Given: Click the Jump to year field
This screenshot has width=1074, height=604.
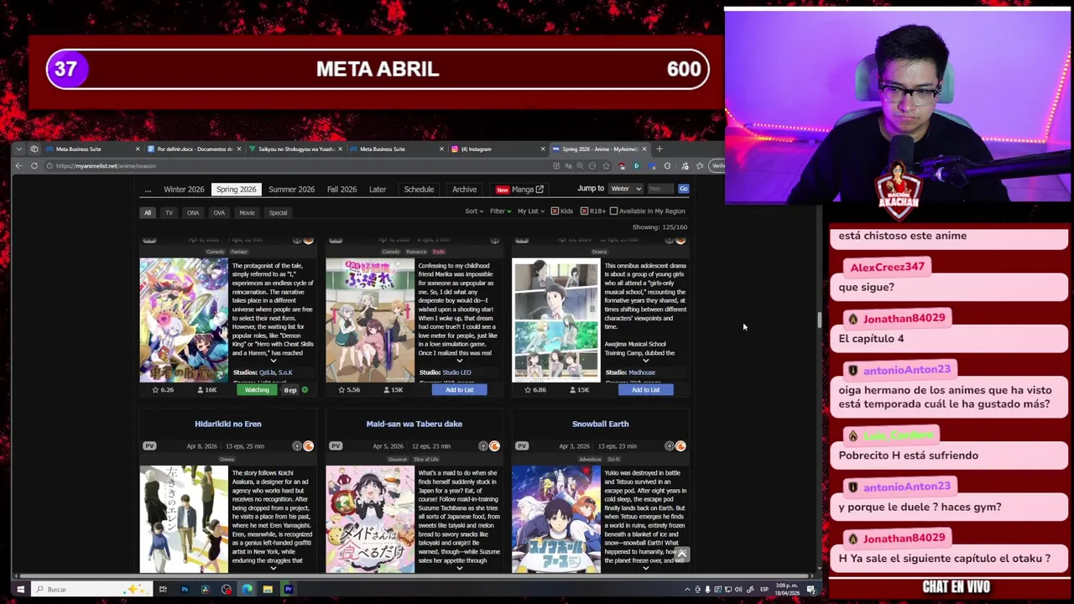Looking at the screenshot, I should click(x=660, y=189).
